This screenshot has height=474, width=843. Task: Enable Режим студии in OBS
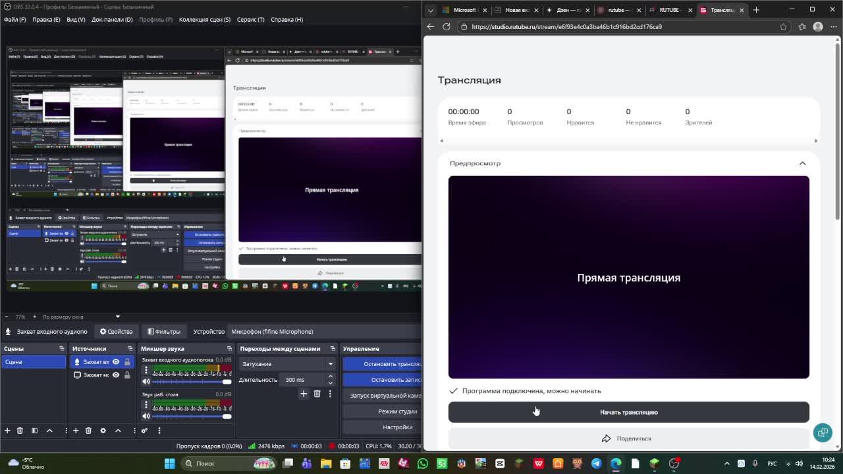382,411
